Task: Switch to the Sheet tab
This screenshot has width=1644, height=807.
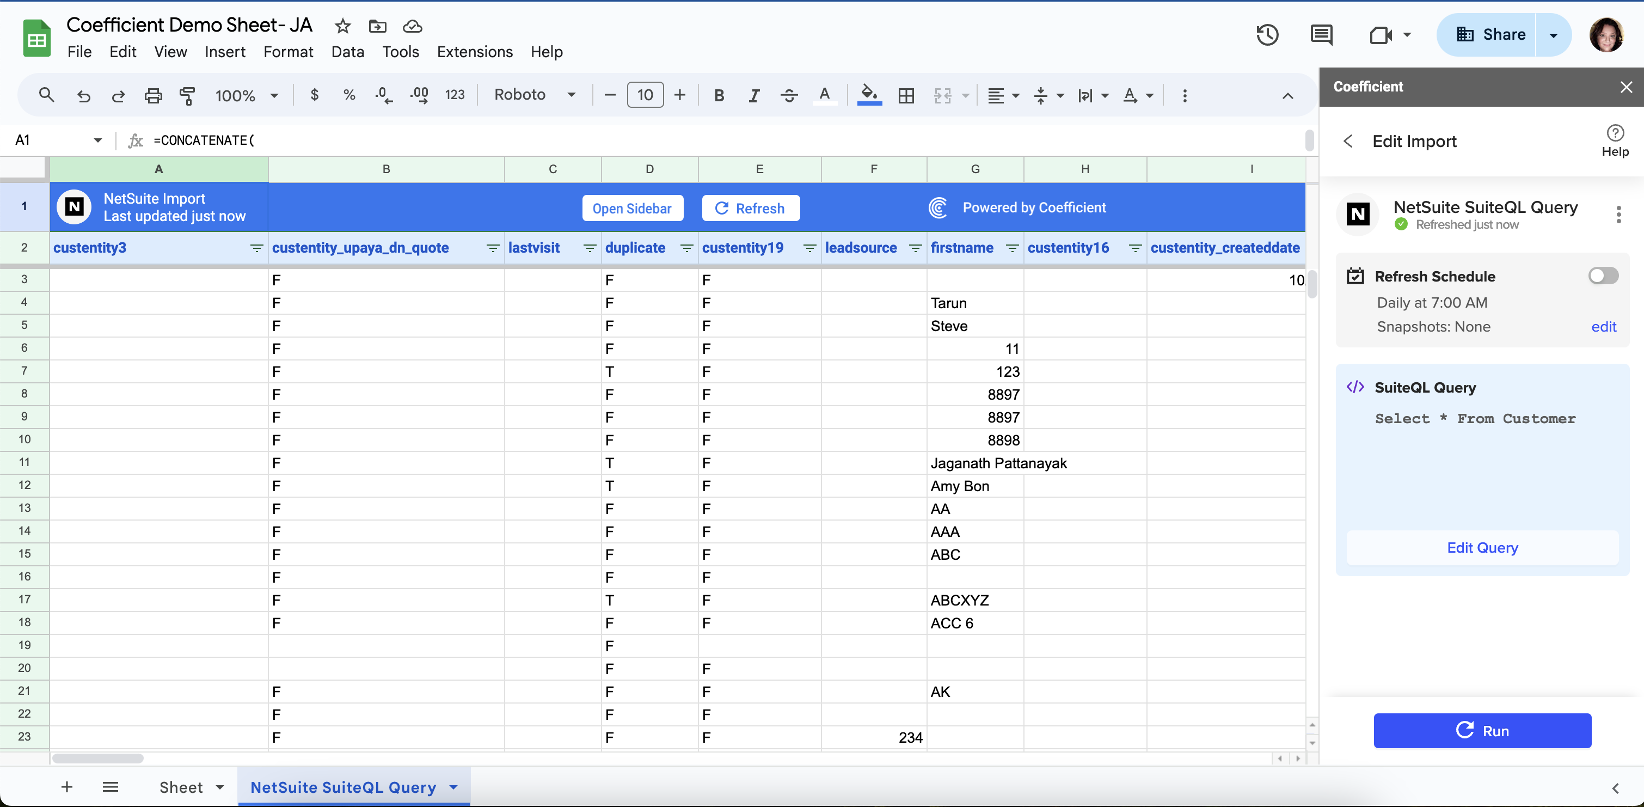Action: coord(181,787)
